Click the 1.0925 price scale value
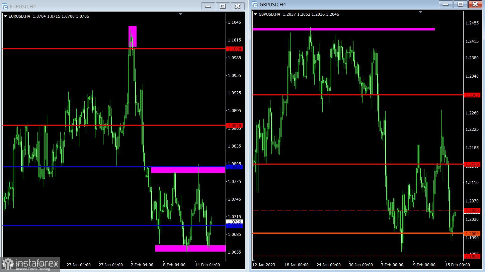This screenshot has height=272, width=485. pyautogui.click(x=234, y=93)
